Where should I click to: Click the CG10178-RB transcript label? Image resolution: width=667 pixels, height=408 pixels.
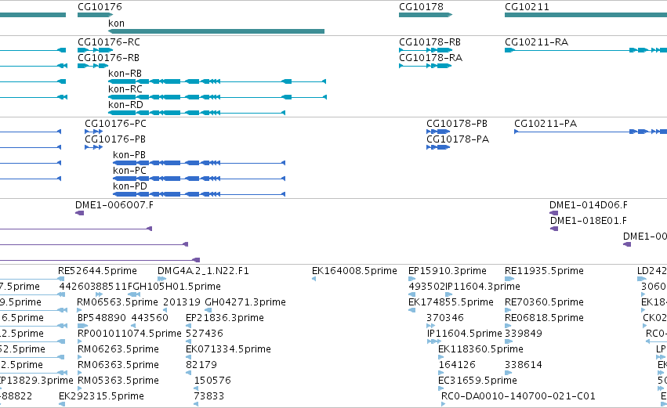[x=430, y=42]
